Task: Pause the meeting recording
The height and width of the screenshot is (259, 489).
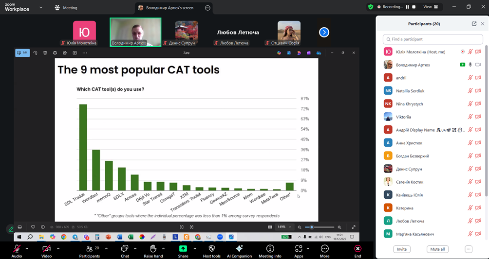Action: [x=407, y=7]
